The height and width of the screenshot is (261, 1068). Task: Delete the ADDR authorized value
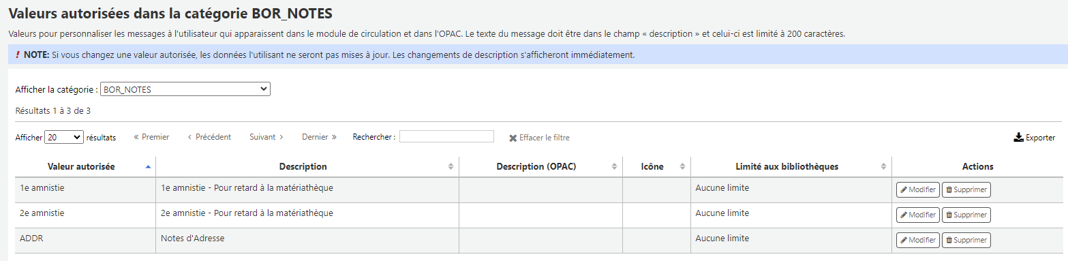point(966,240)
